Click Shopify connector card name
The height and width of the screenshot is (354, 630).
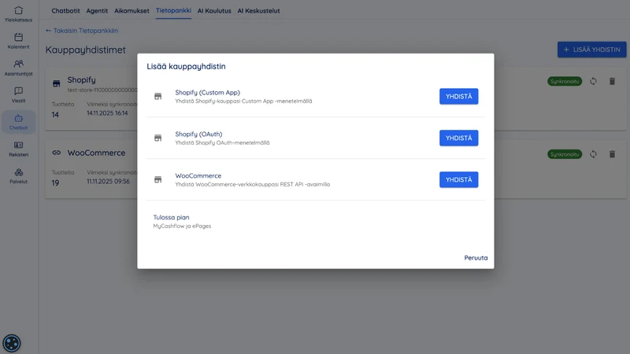pyautogui.click(x=82, y=80)
